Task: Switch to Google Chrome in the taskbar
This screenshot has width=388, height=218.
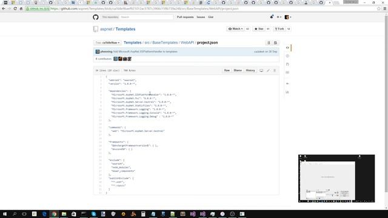Action: [x=54, y=214]
